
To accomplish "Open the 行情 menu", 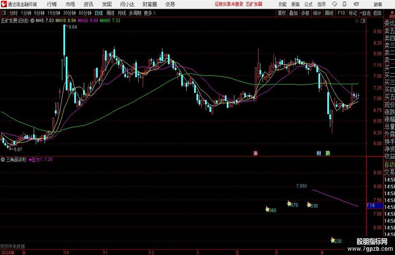I will (52, 4).
